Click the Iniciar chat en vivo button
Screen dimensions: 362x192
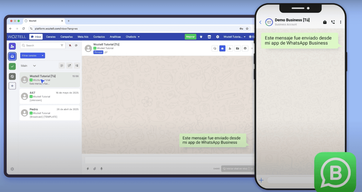[x=235, y=169]
